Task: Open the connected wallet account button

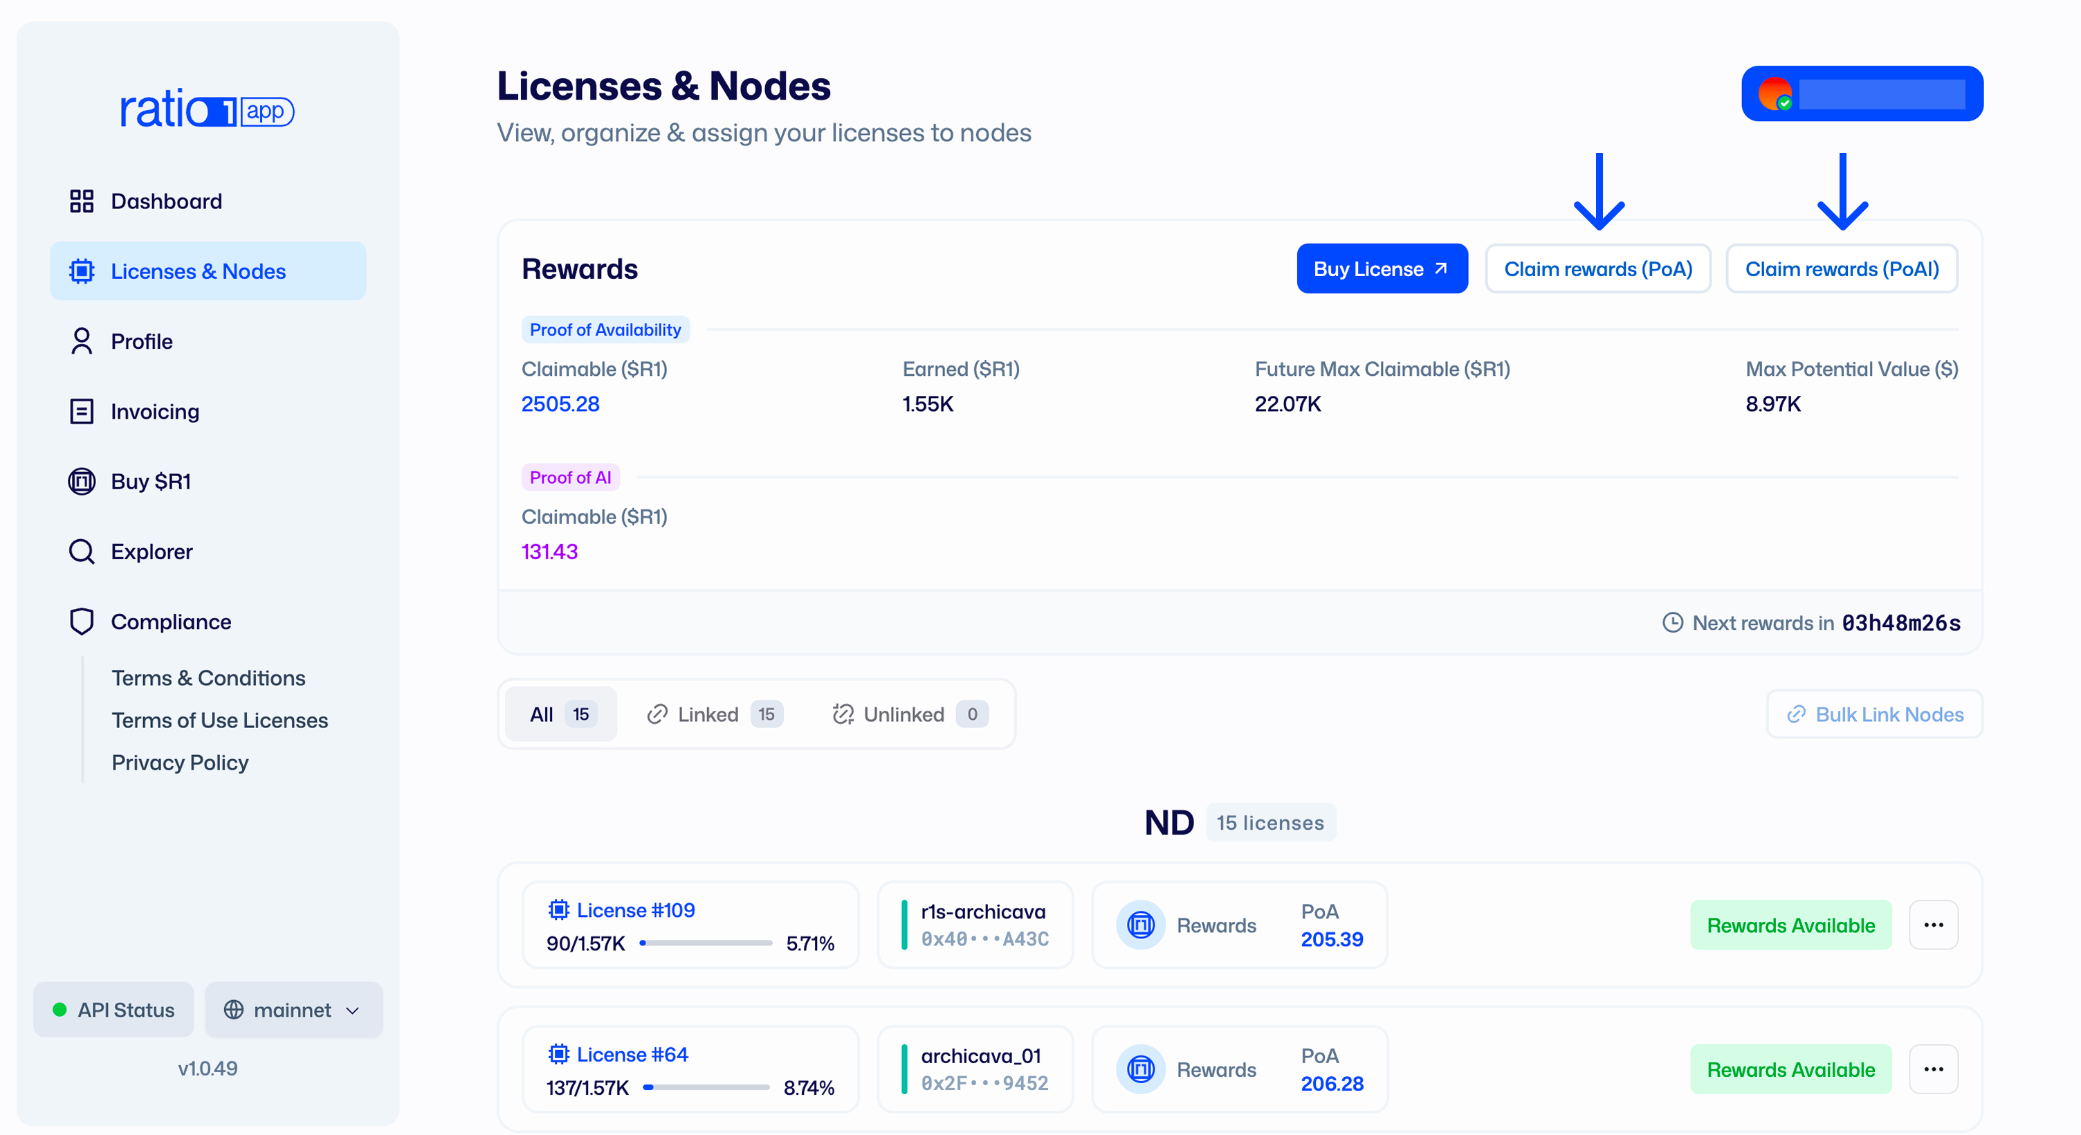Action: (1862, 93)
